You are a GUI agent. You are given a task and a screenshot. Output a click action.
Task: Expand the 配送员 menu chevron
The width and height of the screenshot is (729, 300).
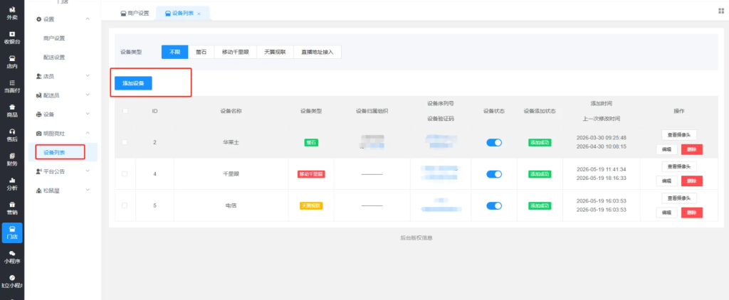pos(88,95)
